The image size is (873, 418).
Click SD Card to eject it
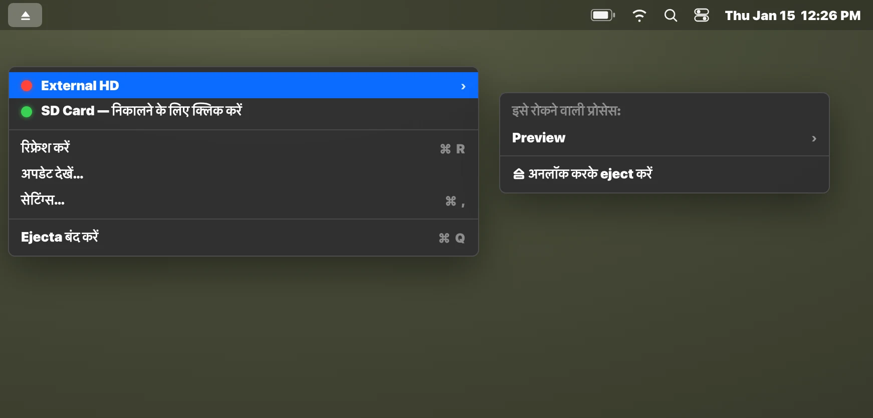coord(244,111)
